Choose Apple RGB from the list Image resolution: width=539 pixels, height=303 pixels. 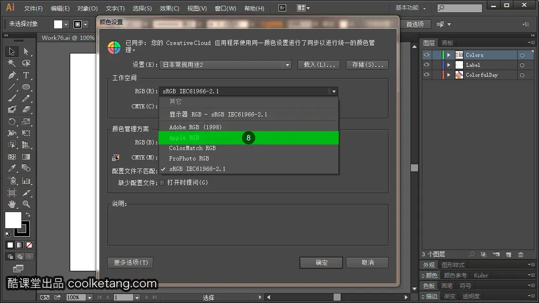249,138
